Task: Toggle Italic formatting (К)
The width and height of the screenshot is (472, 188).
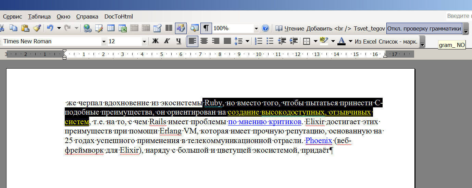Action: pyautogui.click(x=167, y=41)
